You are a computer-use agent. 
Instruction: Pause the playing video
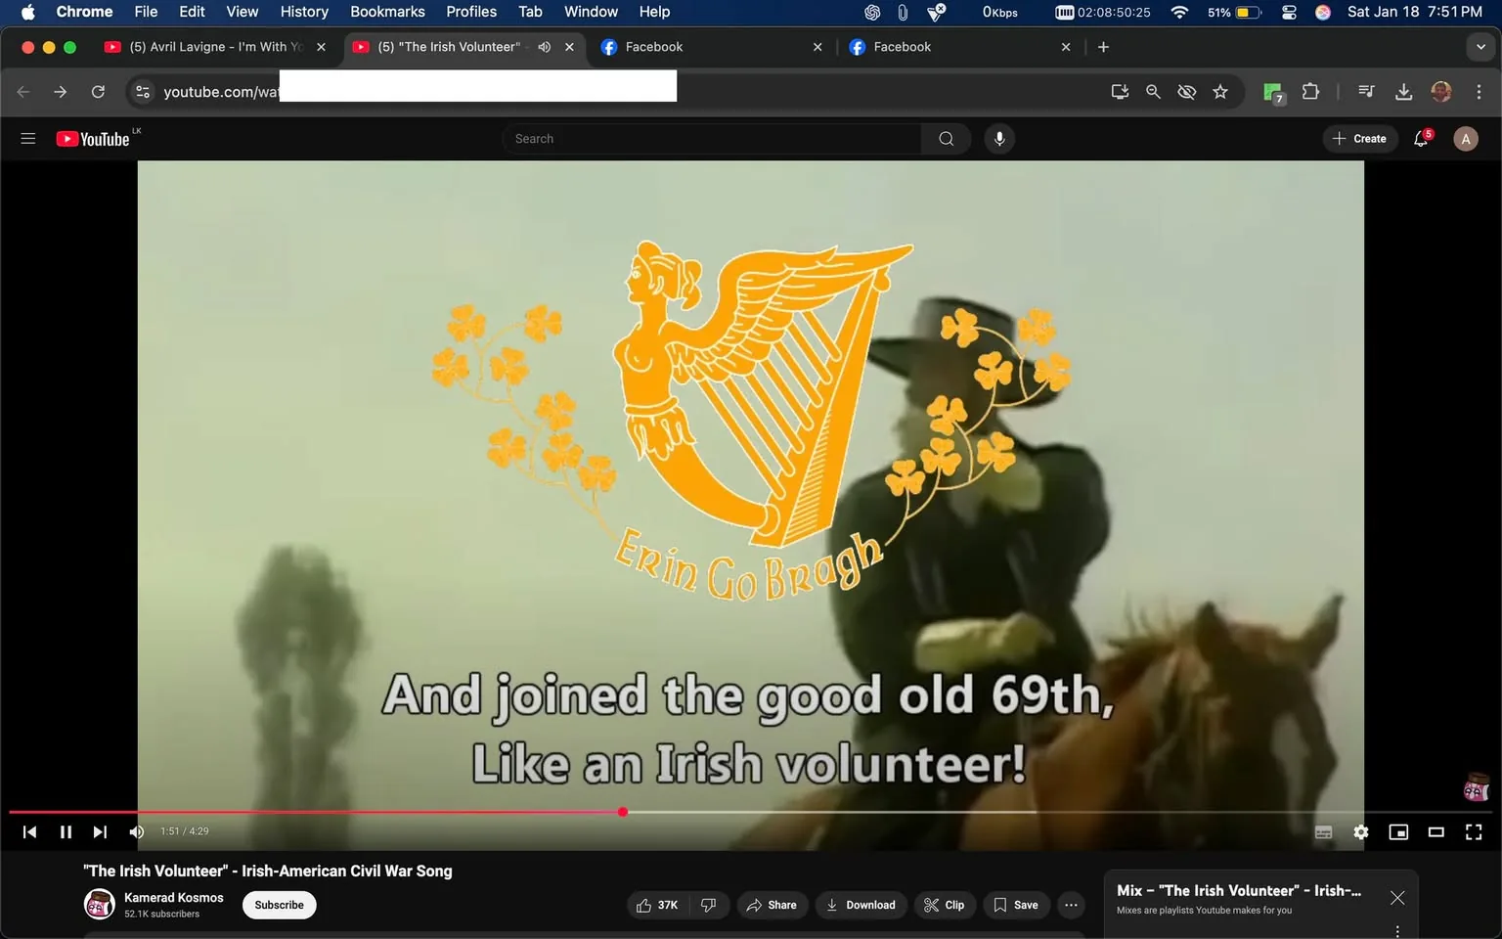[x=65, y=831]
